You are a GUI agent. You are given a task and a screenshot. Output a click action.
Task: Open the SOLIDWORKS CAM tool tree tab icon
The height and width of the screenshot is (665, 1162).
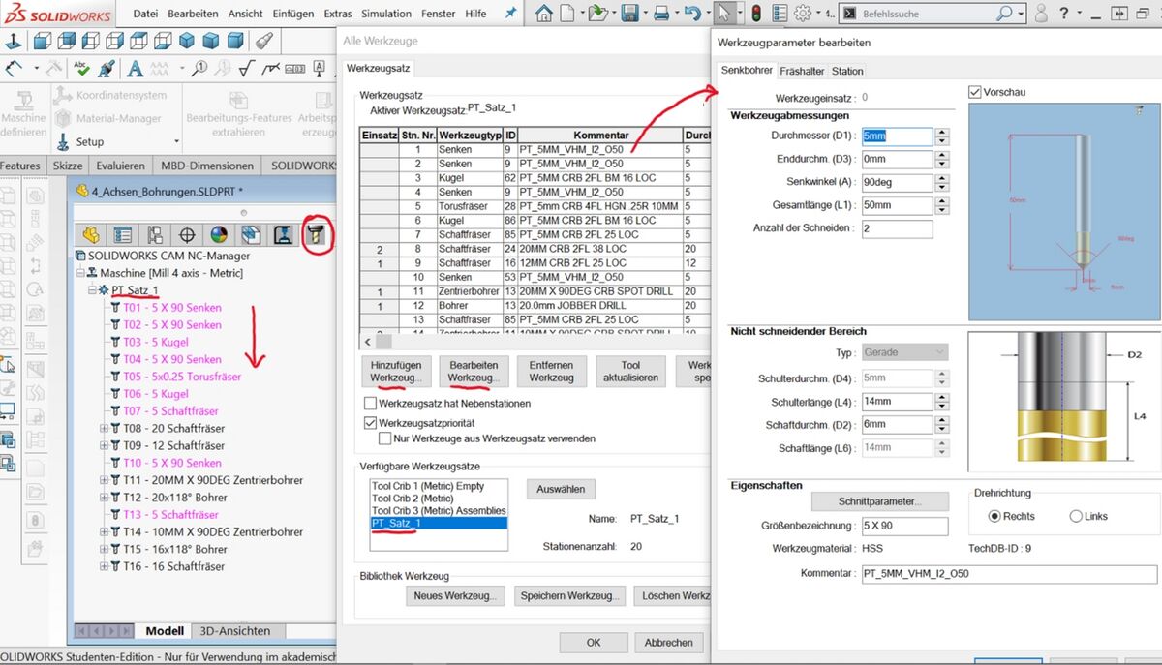click(316, 234)
